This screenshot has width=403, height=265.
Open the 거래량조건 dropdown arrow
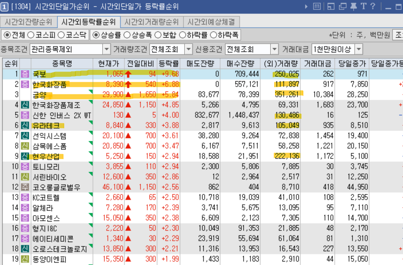pos(188,49)
